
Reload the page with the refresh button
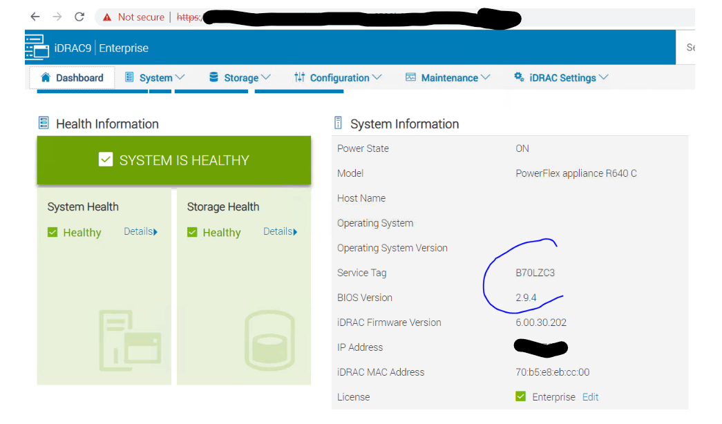79,17
